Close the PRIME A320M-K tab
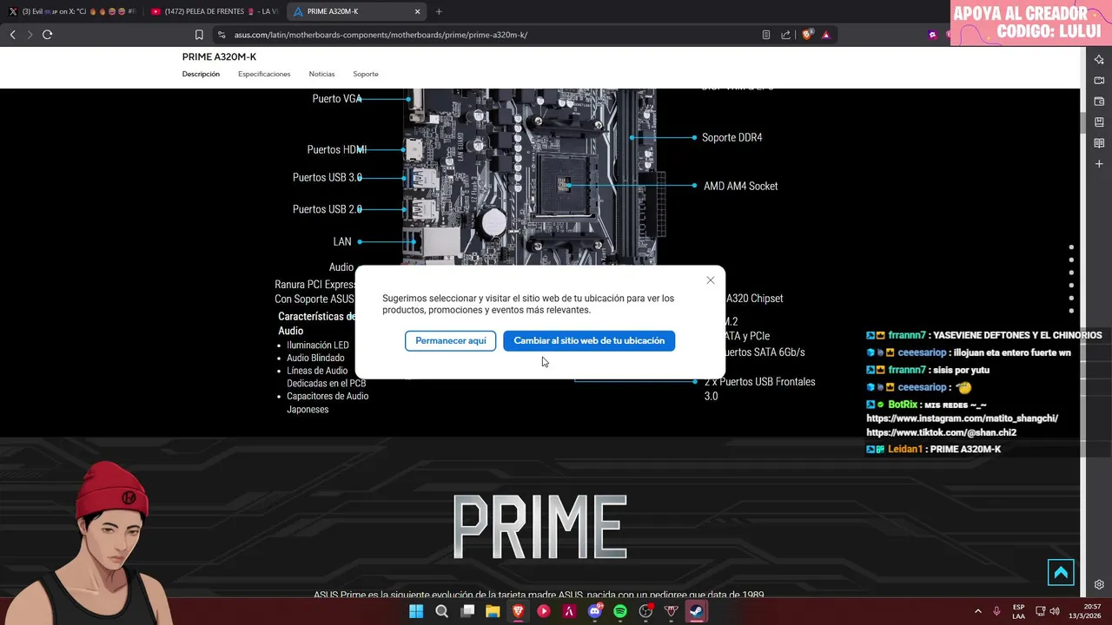Screen dimensions: 1112x625 (417, 11)
